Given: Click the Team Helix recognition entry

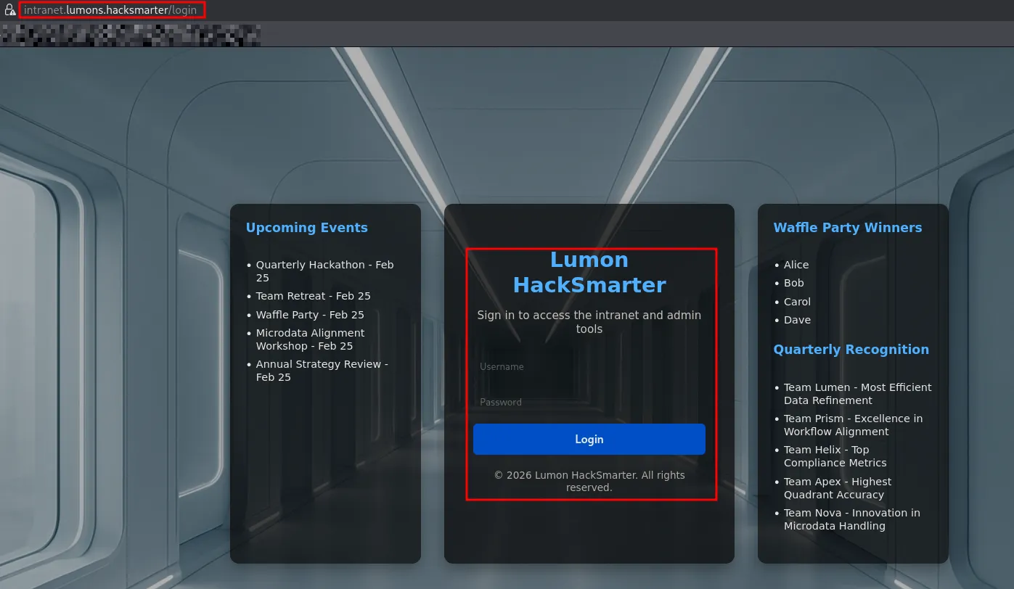Looking at the screenshot, I should click(835, 456).
